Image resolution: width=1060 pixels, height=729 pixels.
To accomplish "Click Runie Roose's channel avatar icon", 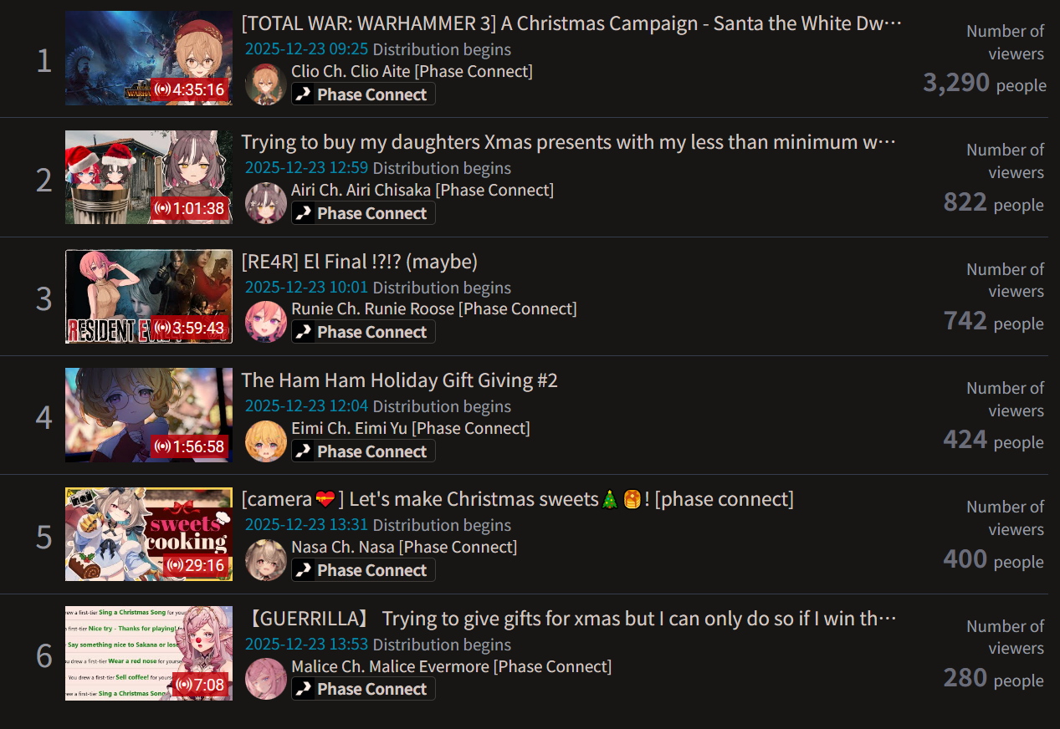I will pos(266,322).
